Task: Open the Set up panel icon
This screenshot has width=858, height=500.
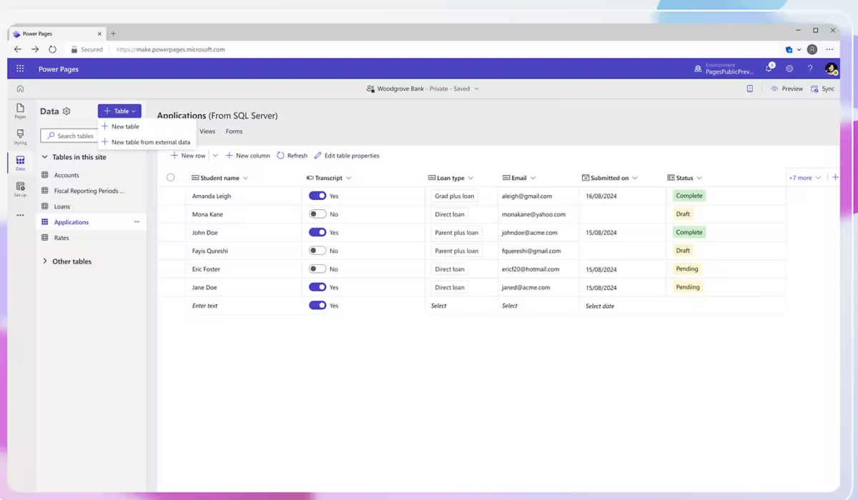Action: (x=20, y=188)
